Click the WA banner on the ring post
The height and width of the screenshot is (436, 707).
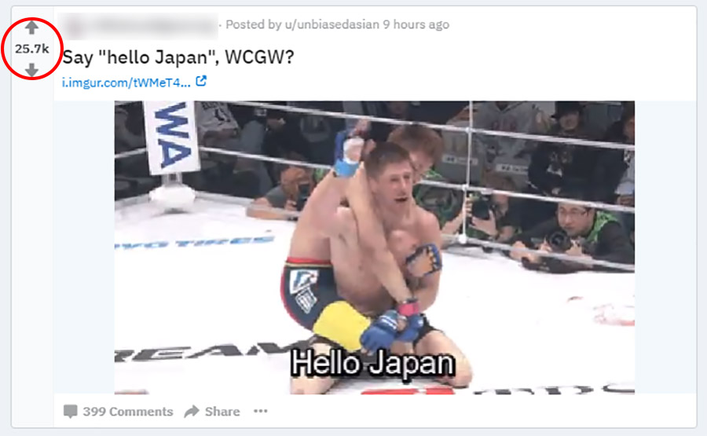coord(172,137)
